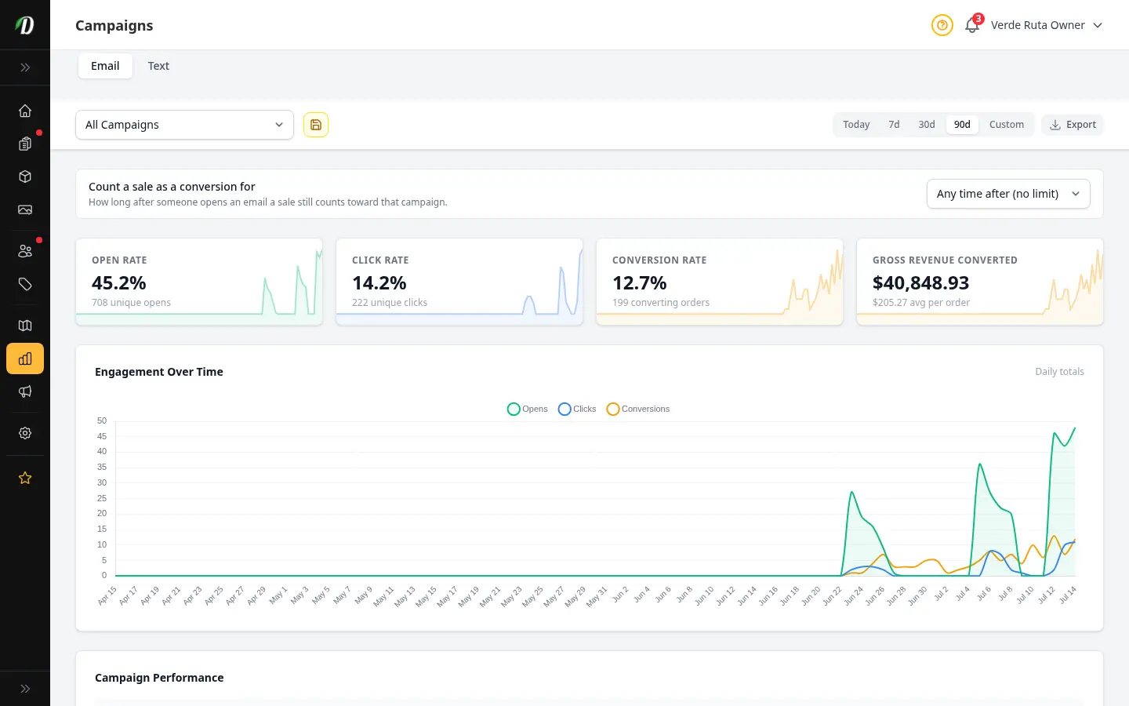Image resolution: width=1129 pixels, height=706 pixels.
Task: Click the Daily totals label
Action: 1059,372
